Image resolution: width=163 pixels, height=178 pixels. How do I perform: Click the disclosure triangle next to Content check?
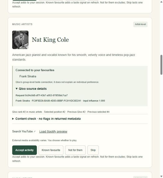click(13, 119)
